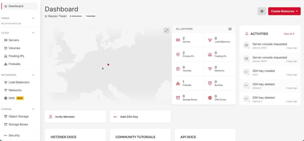Expand the map to fullscreen

coord(166,31)
